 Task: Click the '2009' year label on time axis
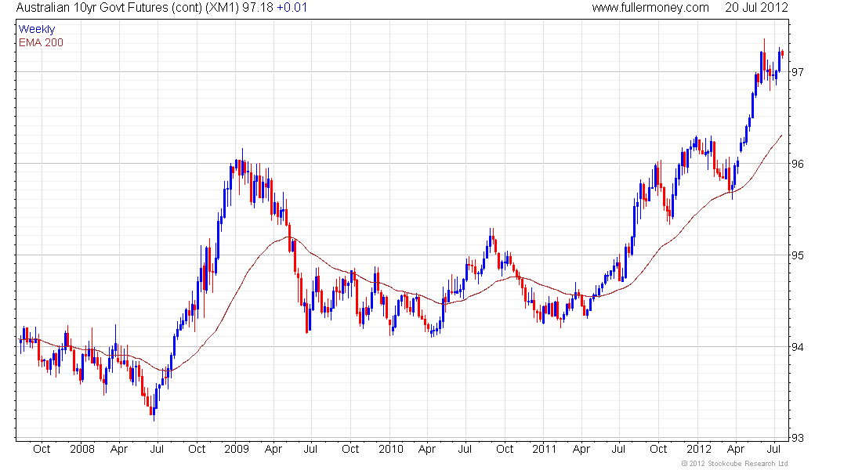(237, 449)
